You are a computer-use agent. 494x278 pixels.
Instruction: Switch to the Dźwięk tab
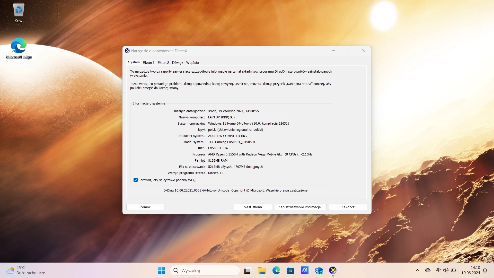pyautogui.click(x=178, y=63)
